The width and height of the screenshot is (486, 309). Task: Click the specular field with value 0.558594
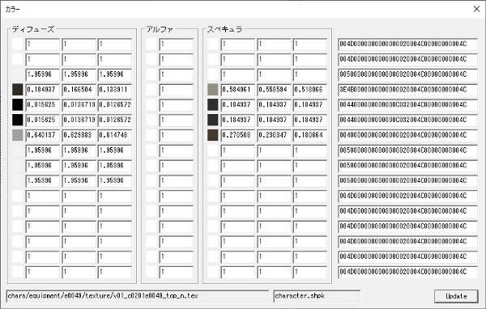(x=274, y=90)
